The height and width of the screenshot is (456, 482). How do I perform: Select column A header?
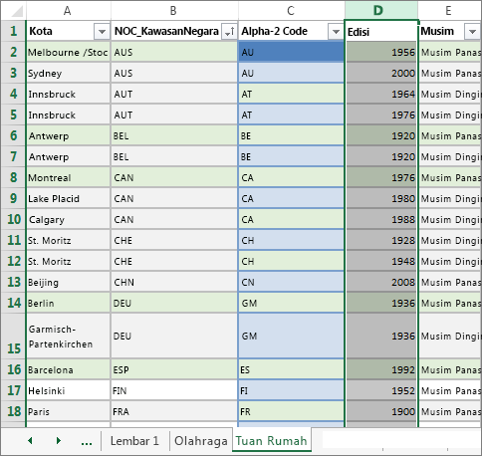pos(68,11)
